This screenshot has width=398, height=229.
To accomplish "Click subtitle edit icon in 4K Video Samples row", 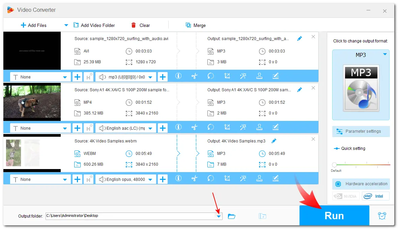I will click(276, 178).
